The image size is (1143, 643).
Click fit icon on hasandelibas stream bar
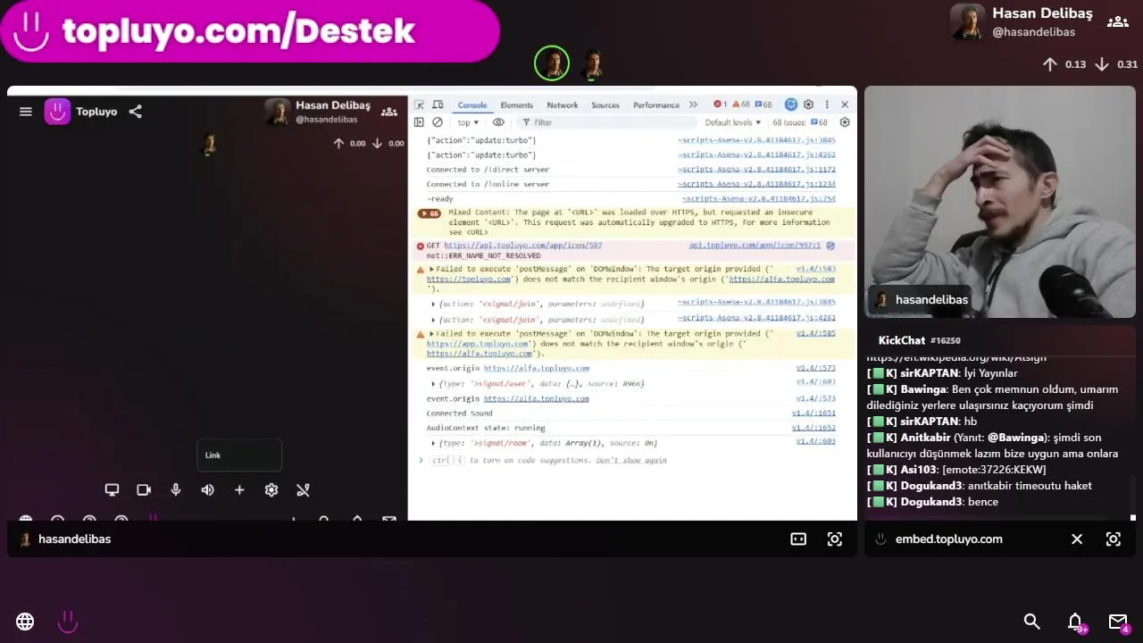[798, 539]
